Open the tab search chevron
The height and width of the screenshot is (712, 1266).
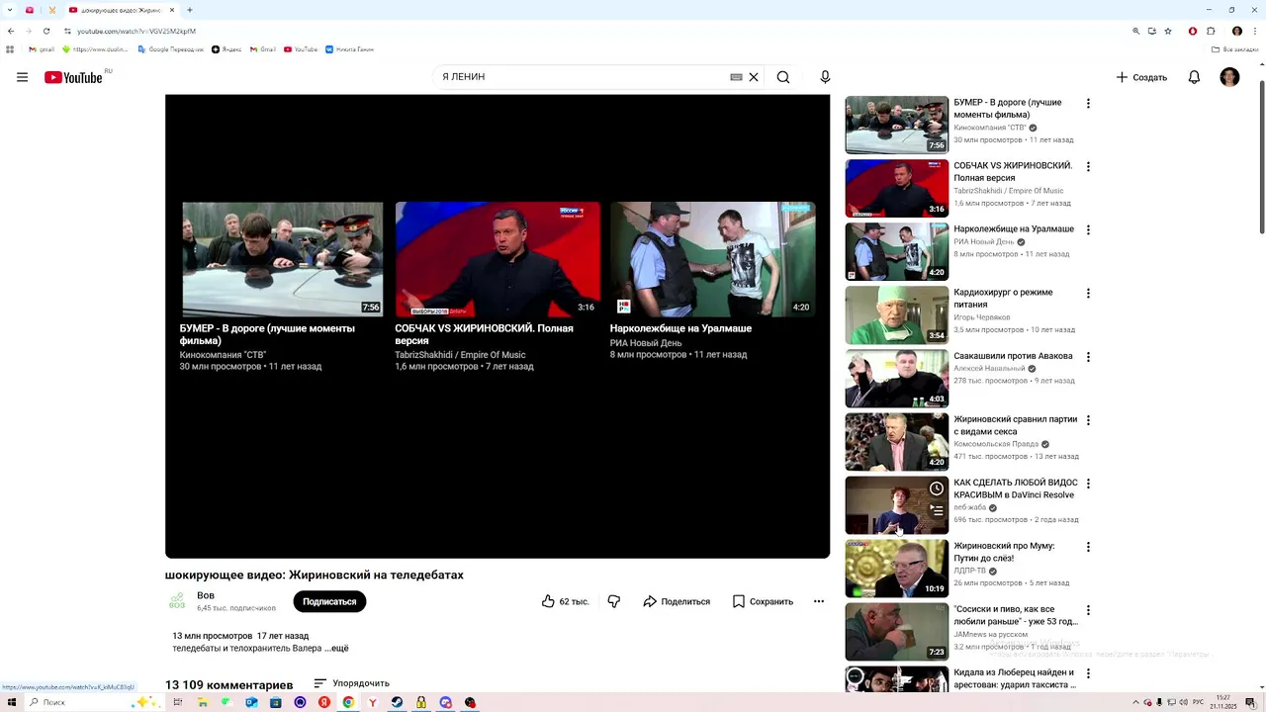pyautogui.click(x=9, y=10)
